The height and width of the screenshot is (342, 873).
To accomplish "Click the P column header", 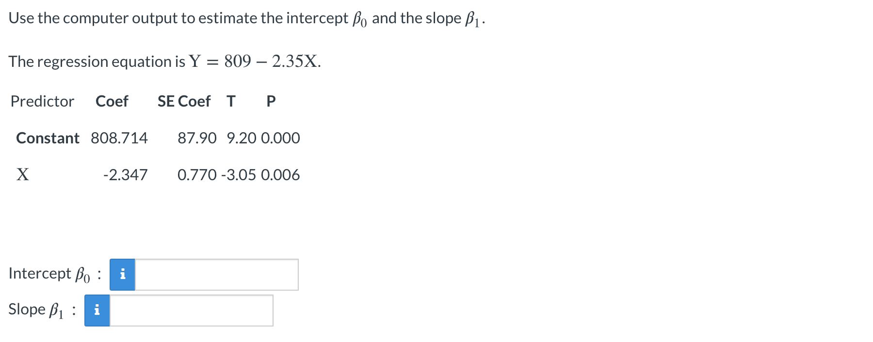I will tap(271, 101).
